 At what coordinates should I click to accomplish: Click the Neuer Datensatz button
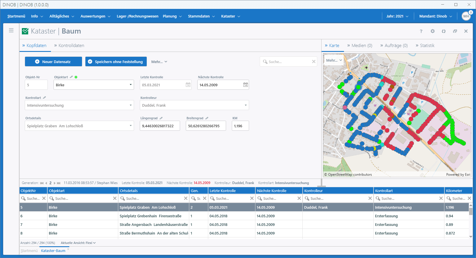point(53,62)
